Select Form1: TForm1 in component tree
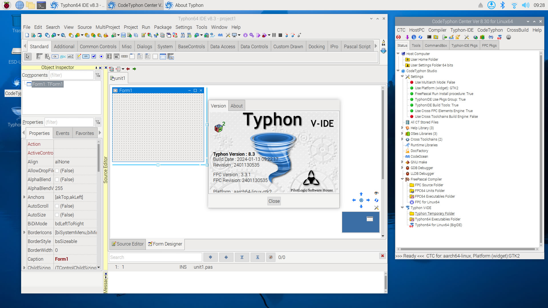The height and width of the screenshot is (308, 548). click(x=47, y=84)
